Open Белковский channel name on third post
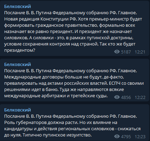Viewport: 150px width, 141px height. pos(17,110)
